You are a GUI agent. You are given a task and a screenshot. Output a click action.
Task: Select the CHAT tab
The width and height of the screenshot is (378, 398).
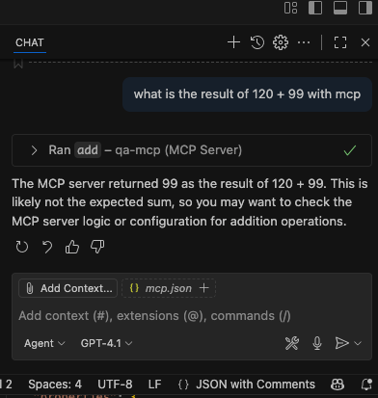[30, 42]
